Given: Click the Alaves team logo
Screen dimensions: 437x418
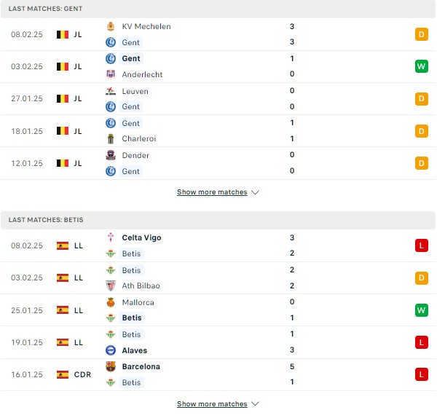Looking at the screenshot, I should pos(111,350).
